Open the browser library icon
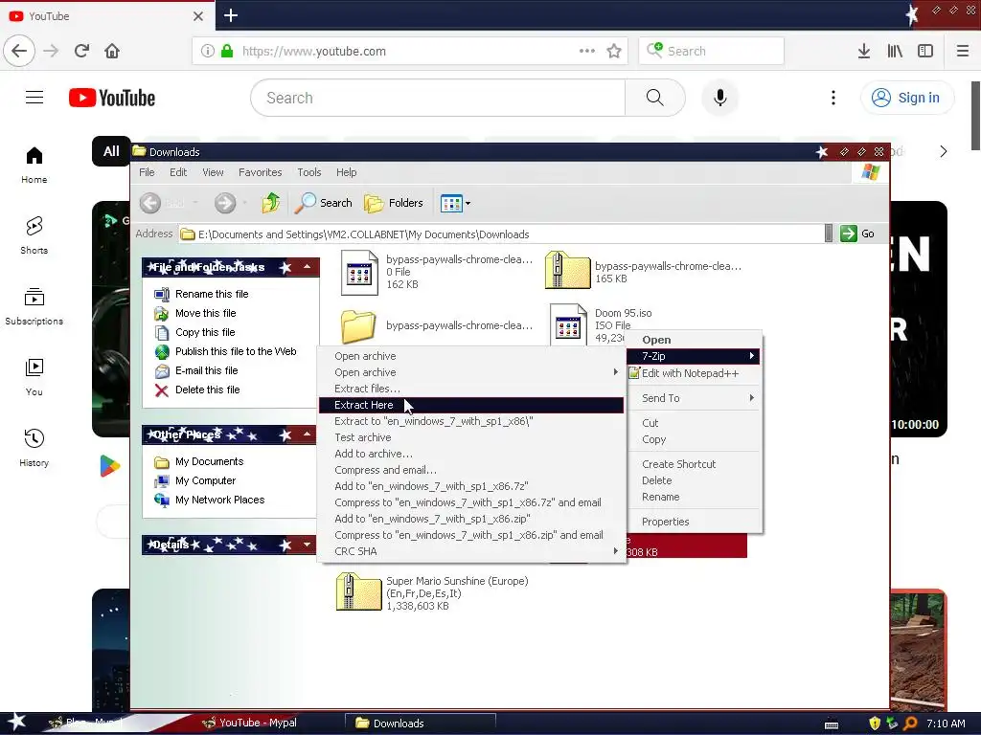 coord(895,52)
